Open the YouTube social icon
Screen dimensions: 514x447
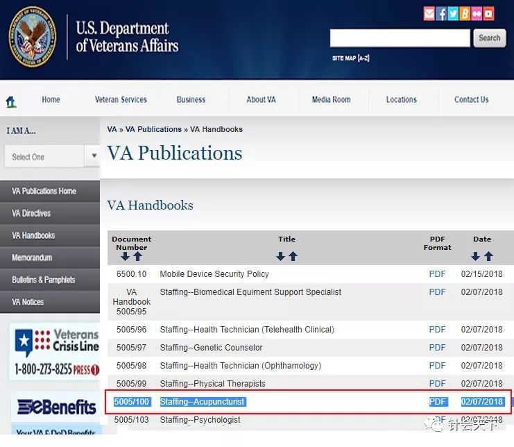[x=488, y=14]
